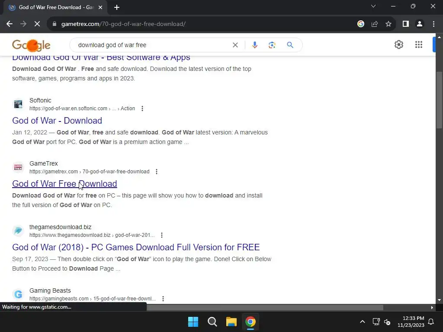Open the network status tray icon

pos(376,322)
